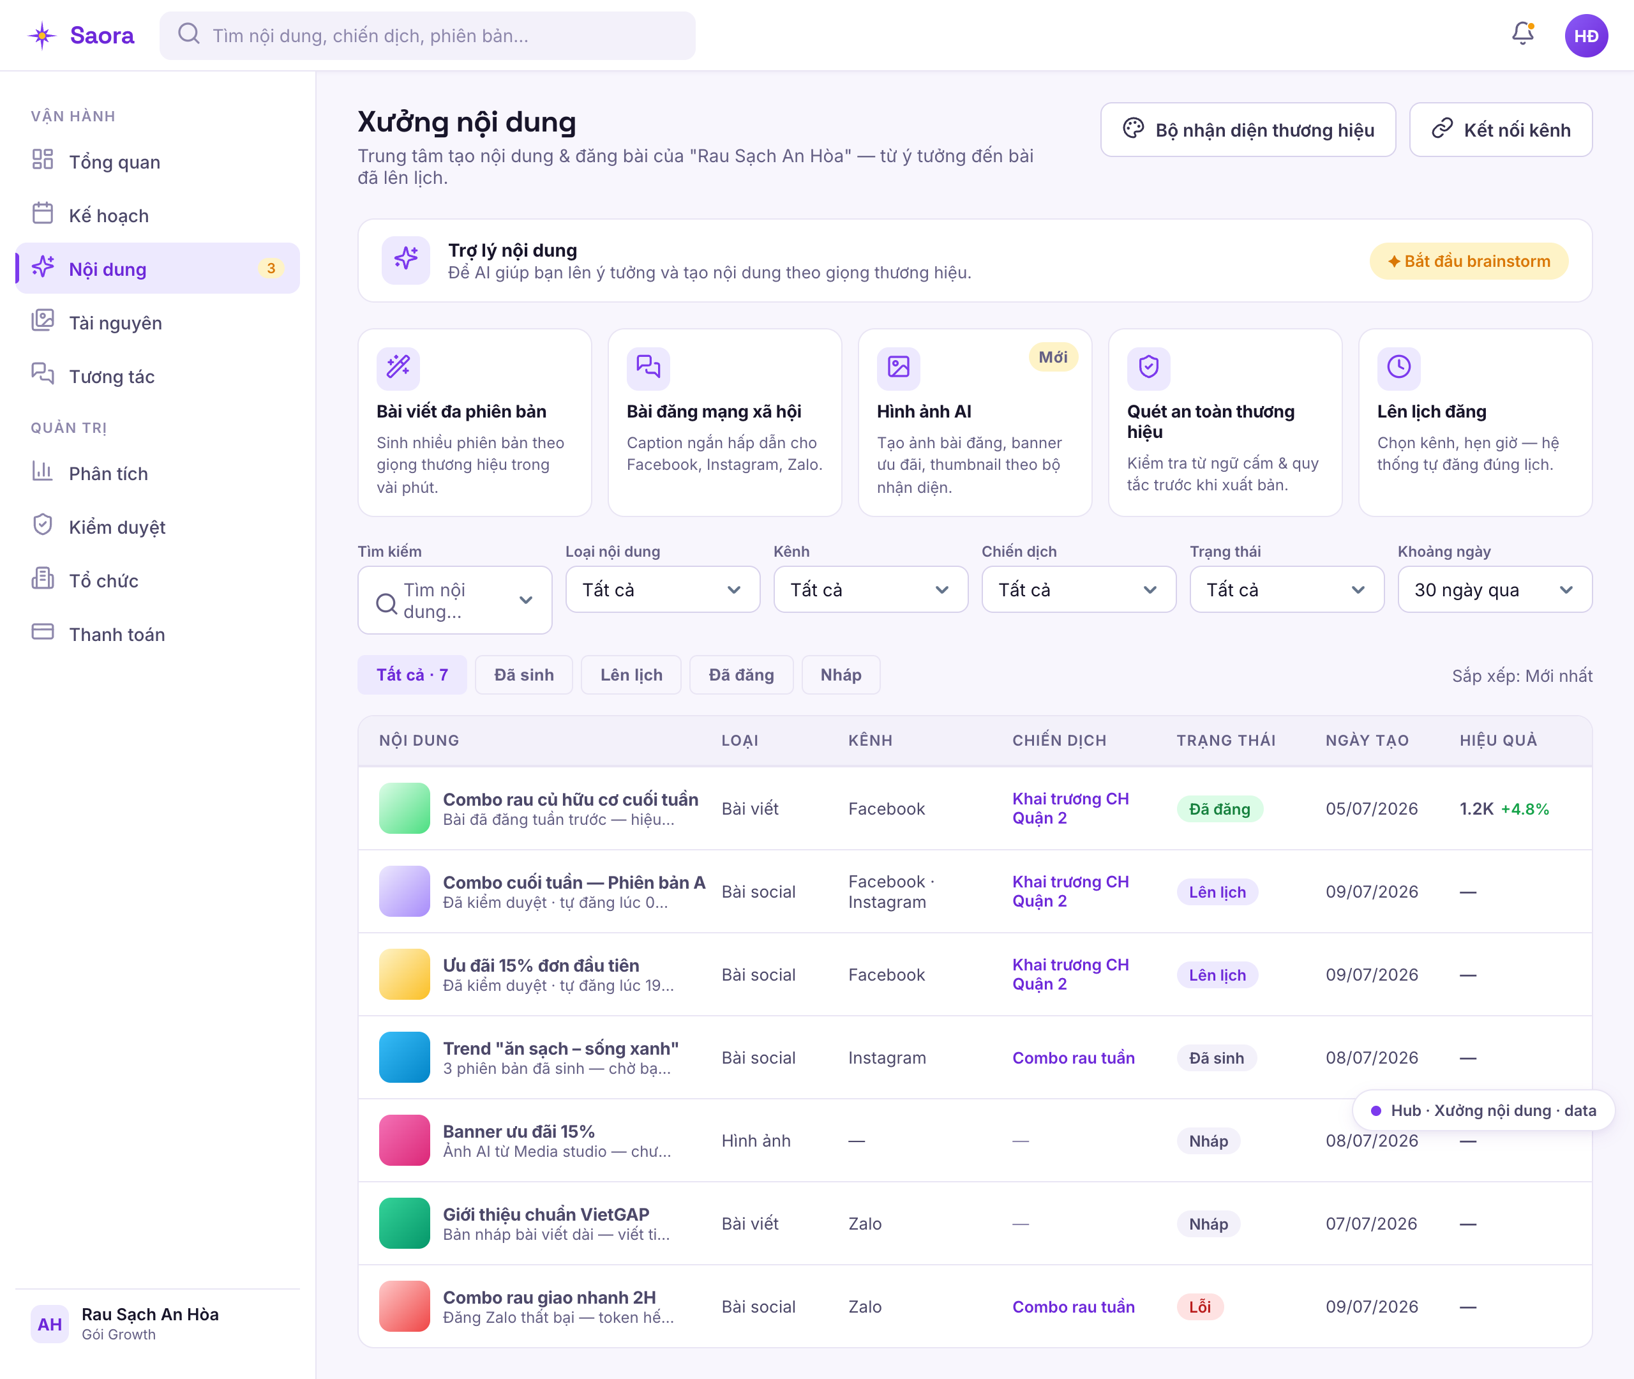Go to Phân tích chart icon
This screenshot has width=1634, height=1379.
[x=42, y=471]
